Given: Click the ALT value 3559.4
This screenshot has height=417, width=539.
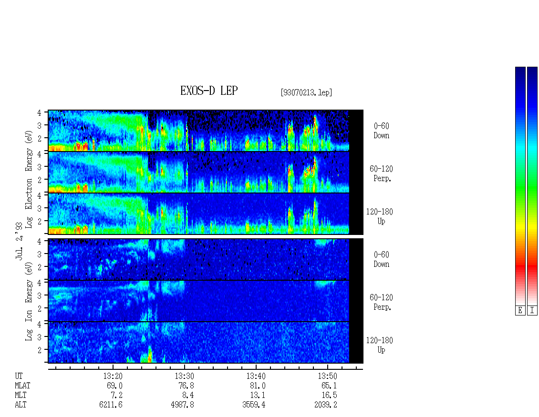Looking at the screenshot, I should tap(254, 405).
